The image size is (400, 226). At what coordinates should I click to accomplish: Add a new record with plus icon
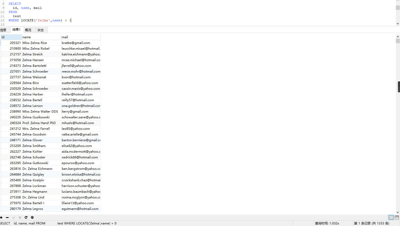pyautogui.click(x=1, y=217)
